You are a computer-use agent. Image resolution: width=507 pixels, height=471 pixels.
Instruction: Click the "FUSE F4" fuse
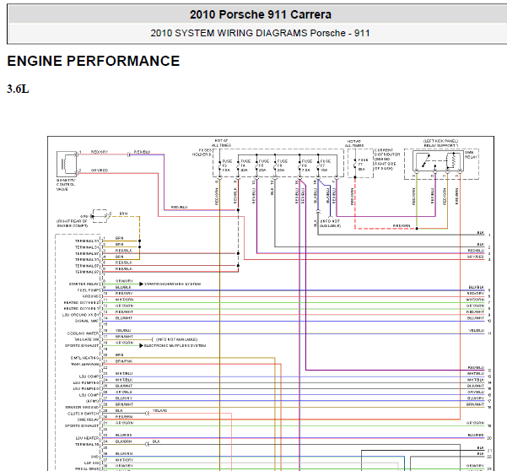[x=243, y=165]
